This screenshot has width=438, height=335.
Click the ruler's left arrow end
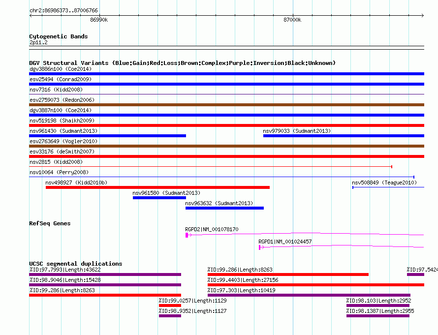31,15
